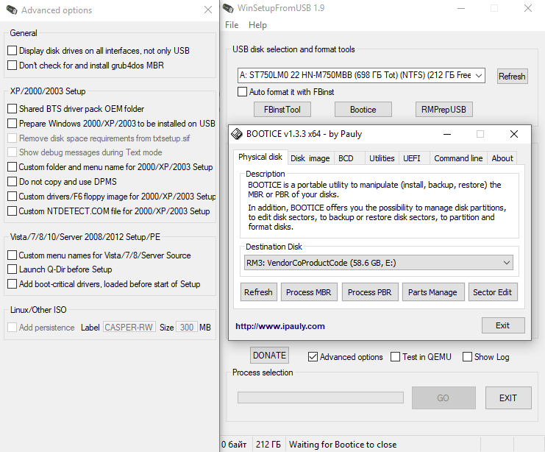
Task: Enable Launch Q-Dir before Setup
Action: (13, 269)
